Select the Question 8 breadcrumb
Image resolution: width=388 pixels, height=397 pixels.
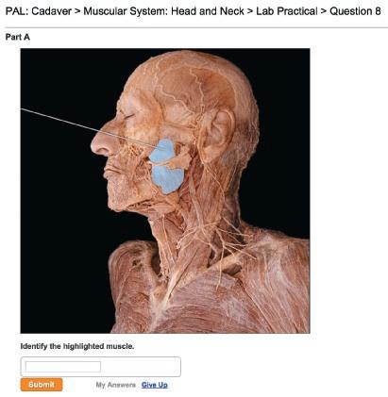coord(355,11)
